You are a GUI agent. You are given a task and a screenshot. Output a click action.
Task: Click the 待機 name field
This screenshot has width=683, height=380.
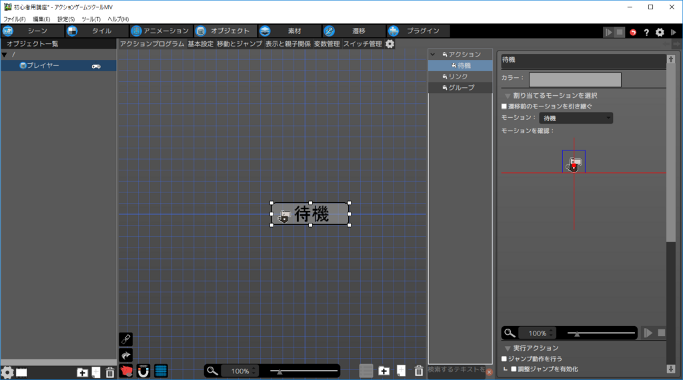[583, 60]
